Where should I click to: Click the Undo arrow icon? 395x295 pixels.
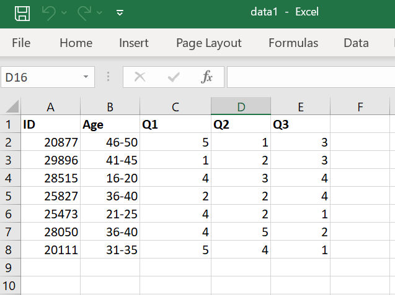48,13
